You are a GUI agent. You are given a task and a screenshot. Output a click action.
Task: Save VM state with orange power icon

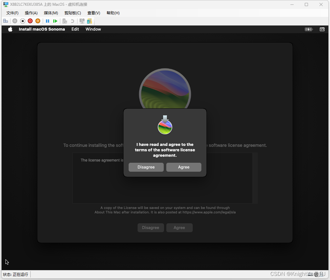[x=38, y=21]
